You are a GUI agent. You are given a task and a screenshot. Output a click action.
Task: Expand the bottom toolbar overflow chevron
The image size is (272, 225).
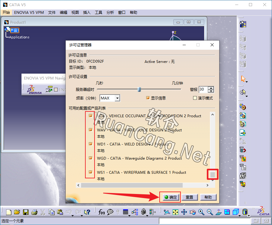(x=253, y=208)
